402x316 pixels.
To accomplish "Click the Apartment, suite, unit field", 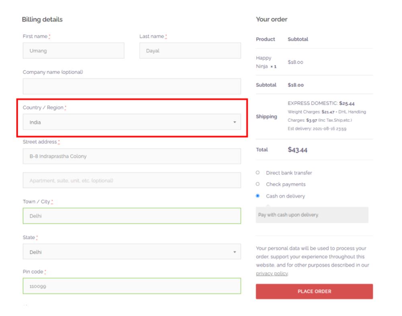I will [132, 180].
